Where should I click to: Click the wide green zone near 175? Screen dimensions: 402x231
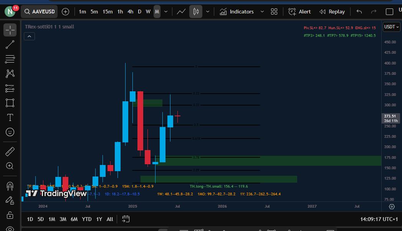coord(269,160)
